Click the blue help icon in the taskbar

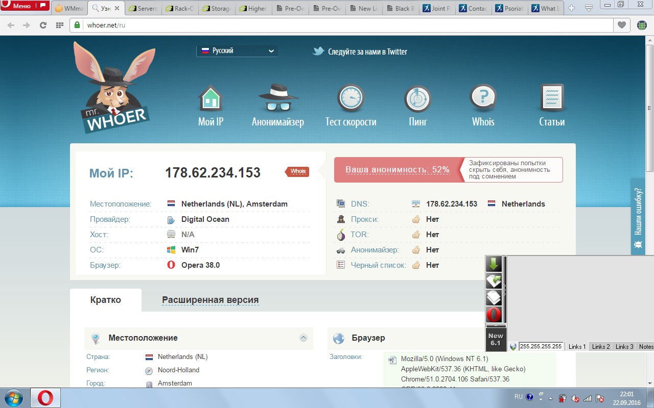pos(530,397)
